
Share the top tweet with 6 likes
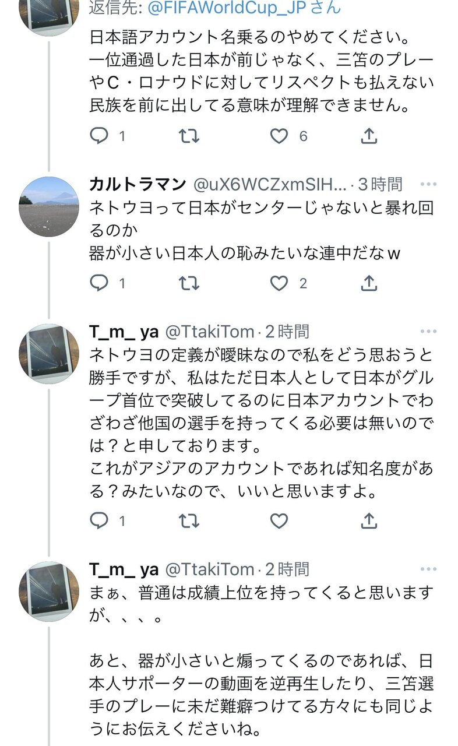369,136
